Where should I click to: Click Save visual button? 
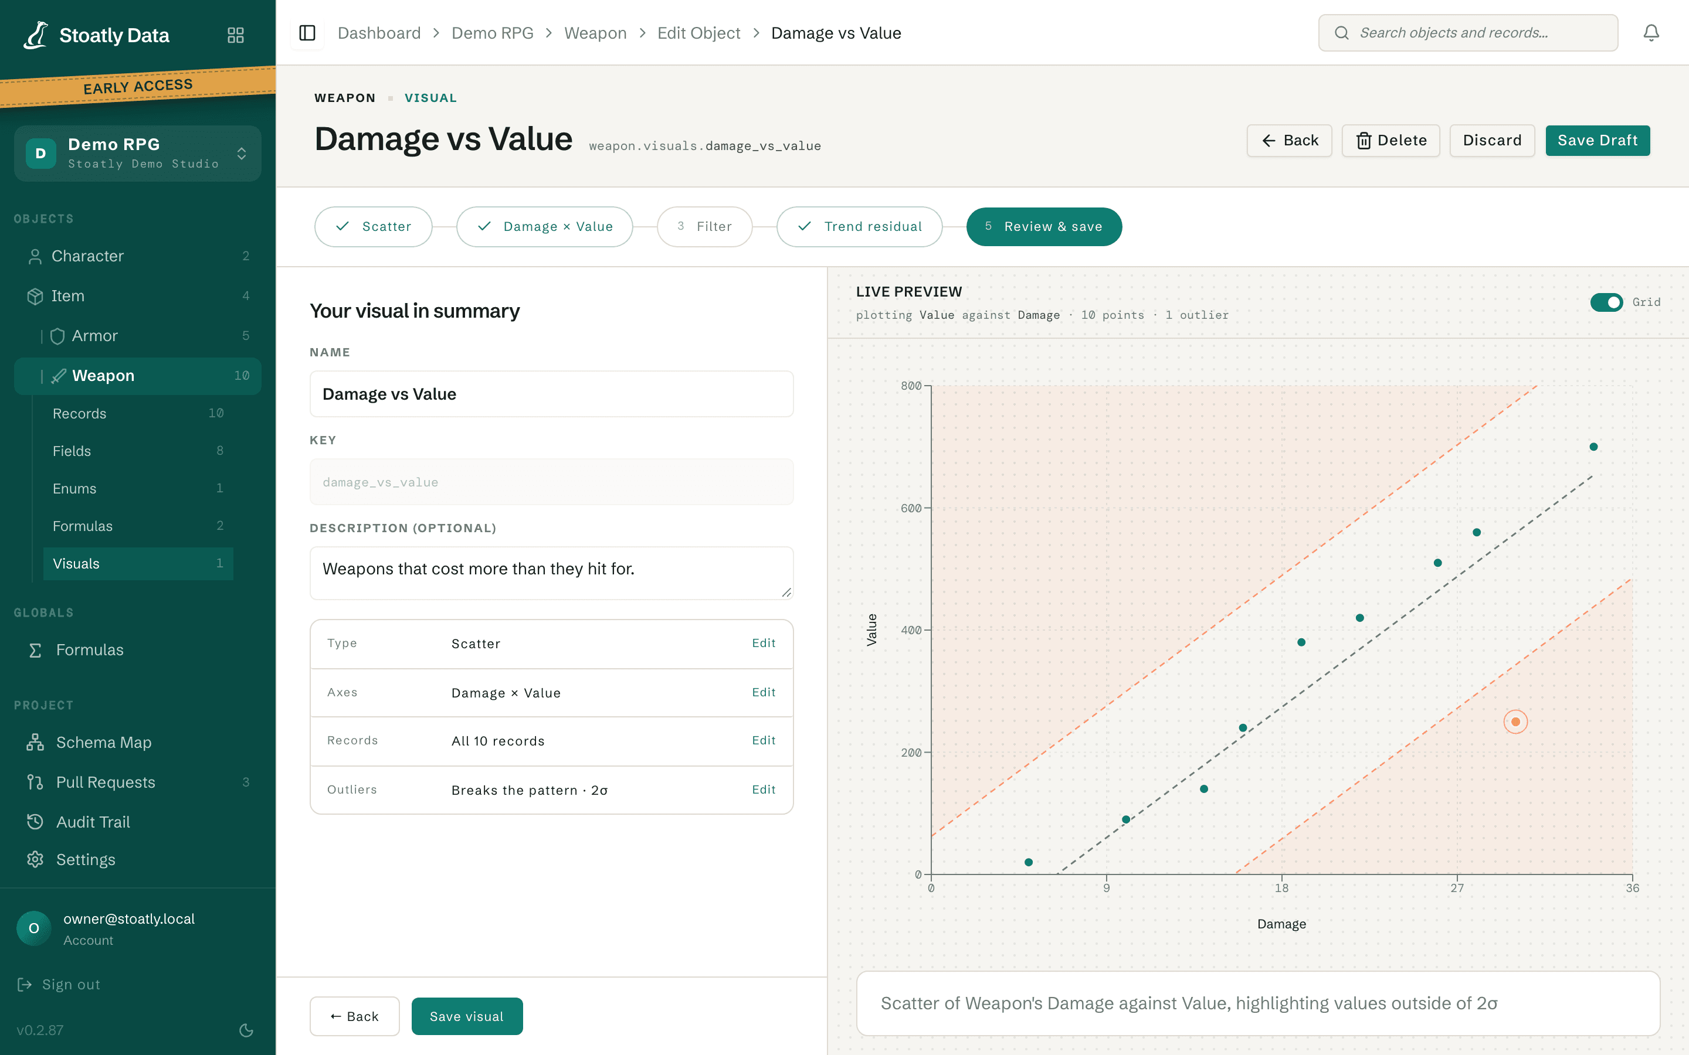tap(467, 1016)
